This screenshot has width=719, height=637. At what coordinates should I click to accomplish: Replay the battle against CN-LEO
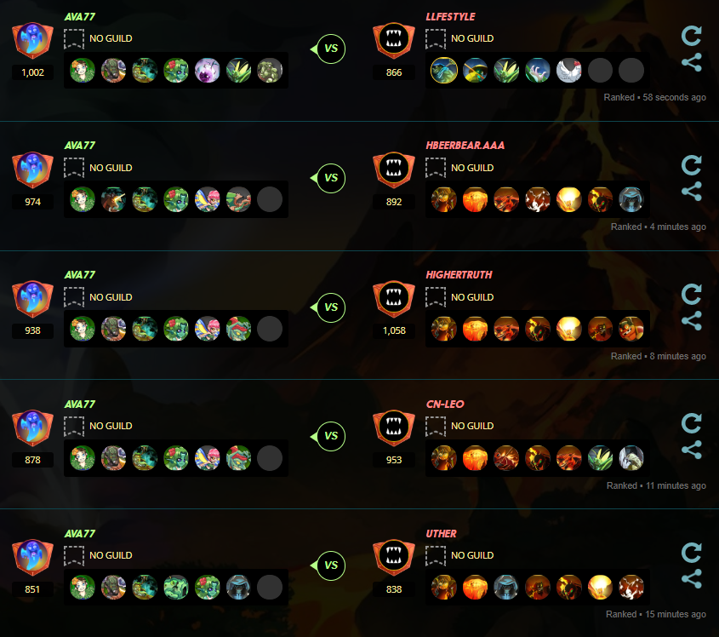(692, 423)
